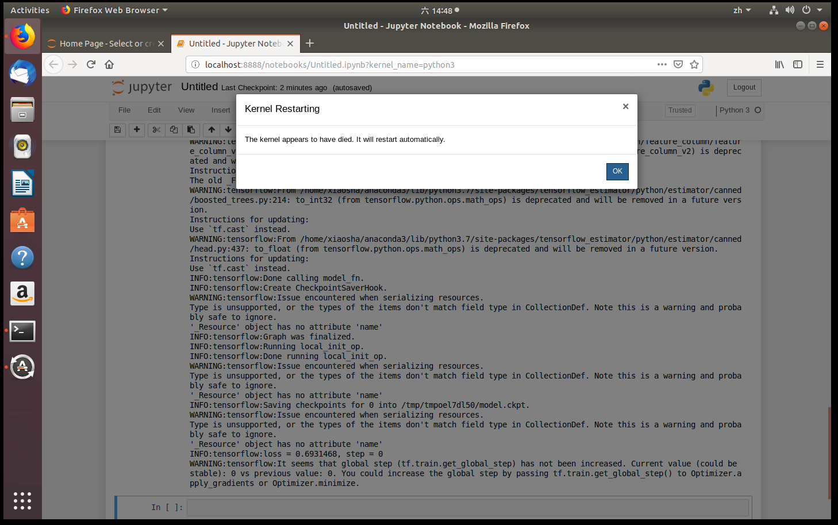Toggle the bookmark star in the address bar
The width and height of the screenshot is (838, 525).
[x=694, y=64]
